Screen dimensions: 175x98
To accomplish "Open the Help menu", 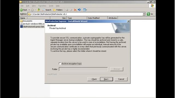I will 58,6.
